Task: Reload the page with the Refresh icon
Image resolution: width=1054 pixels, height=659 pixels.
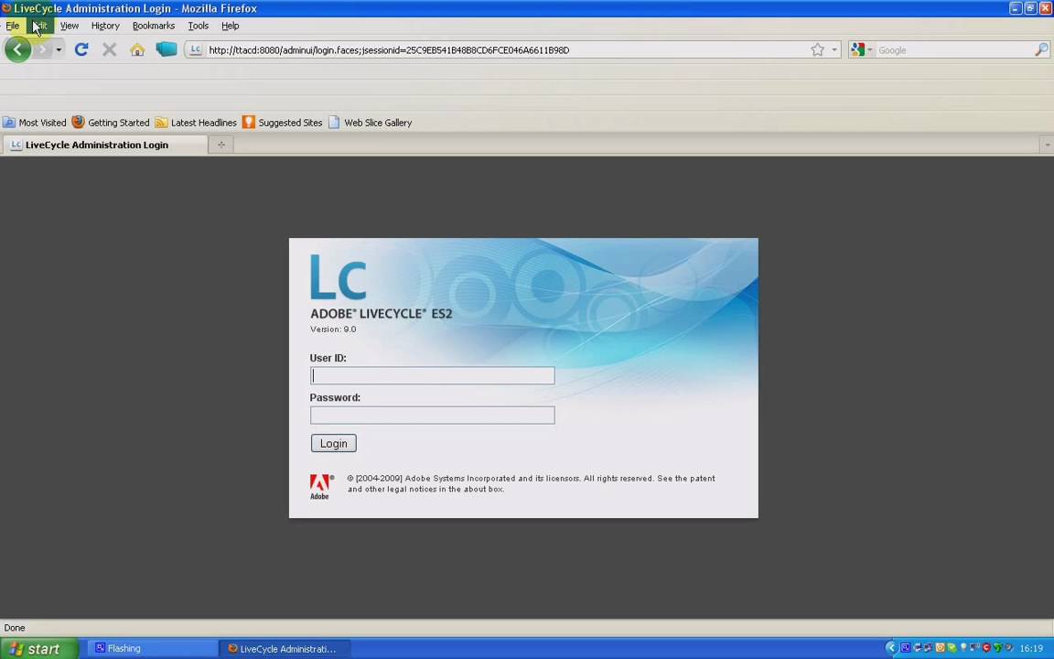Action: (81, 49)
